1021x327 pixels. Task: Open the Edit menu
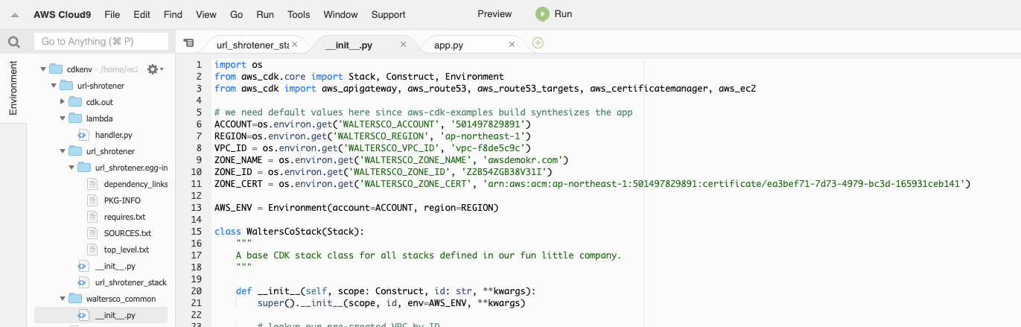tap(141, 14)
